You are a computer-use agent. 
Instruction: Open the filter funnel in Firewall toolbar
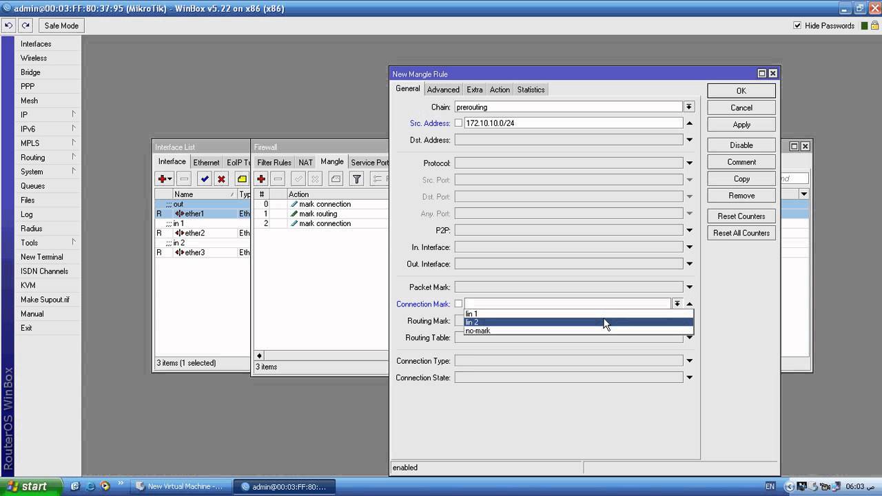click(356, 178)
